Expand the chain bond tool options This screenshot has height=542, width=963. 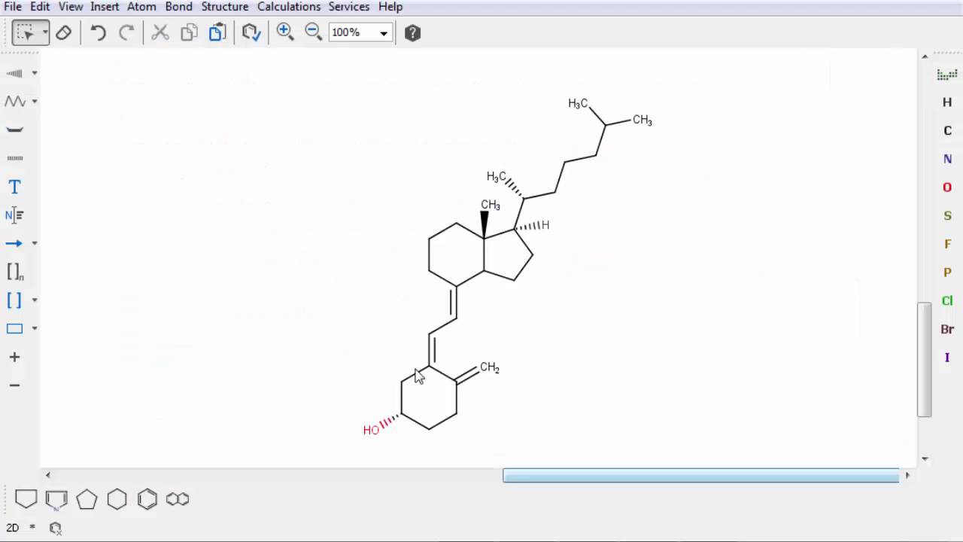[x=35, y=102]
